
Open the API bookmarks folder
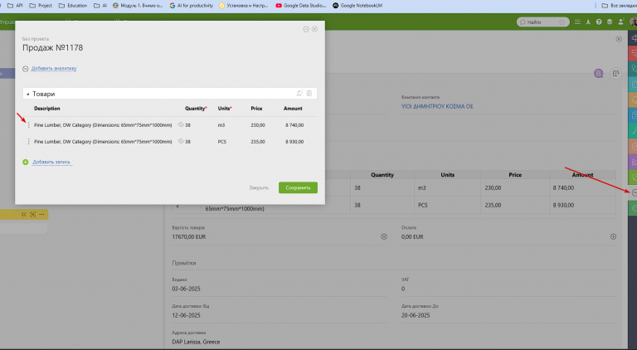(15, 6)
